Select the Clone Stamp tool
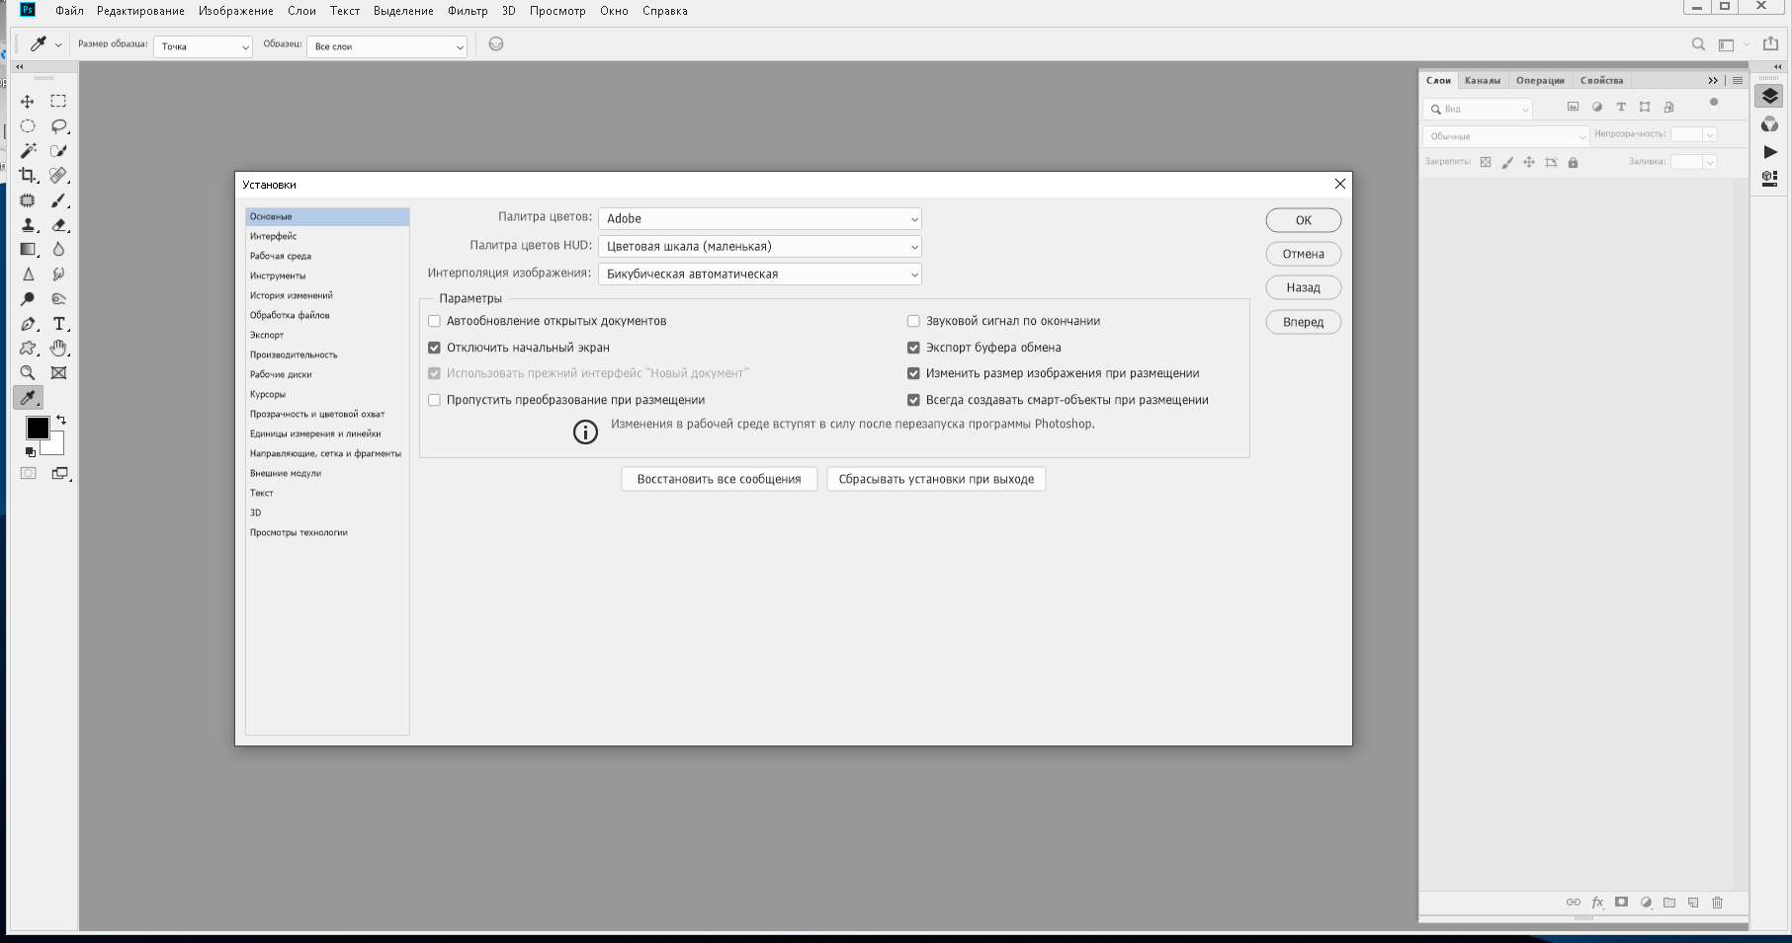This screenshot has height=943, width=1792. (x=28, y=225)
